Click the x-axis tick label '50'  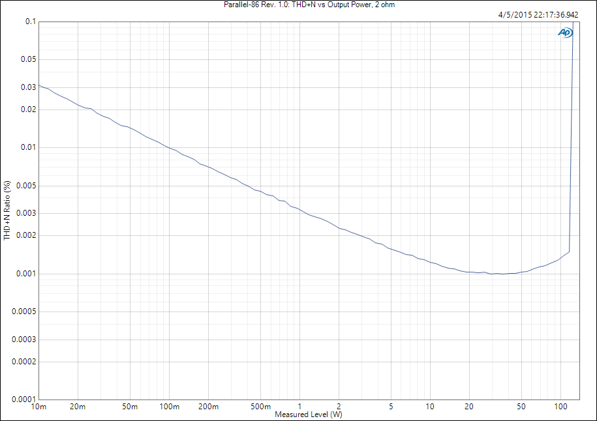click(x=521, y=407)
